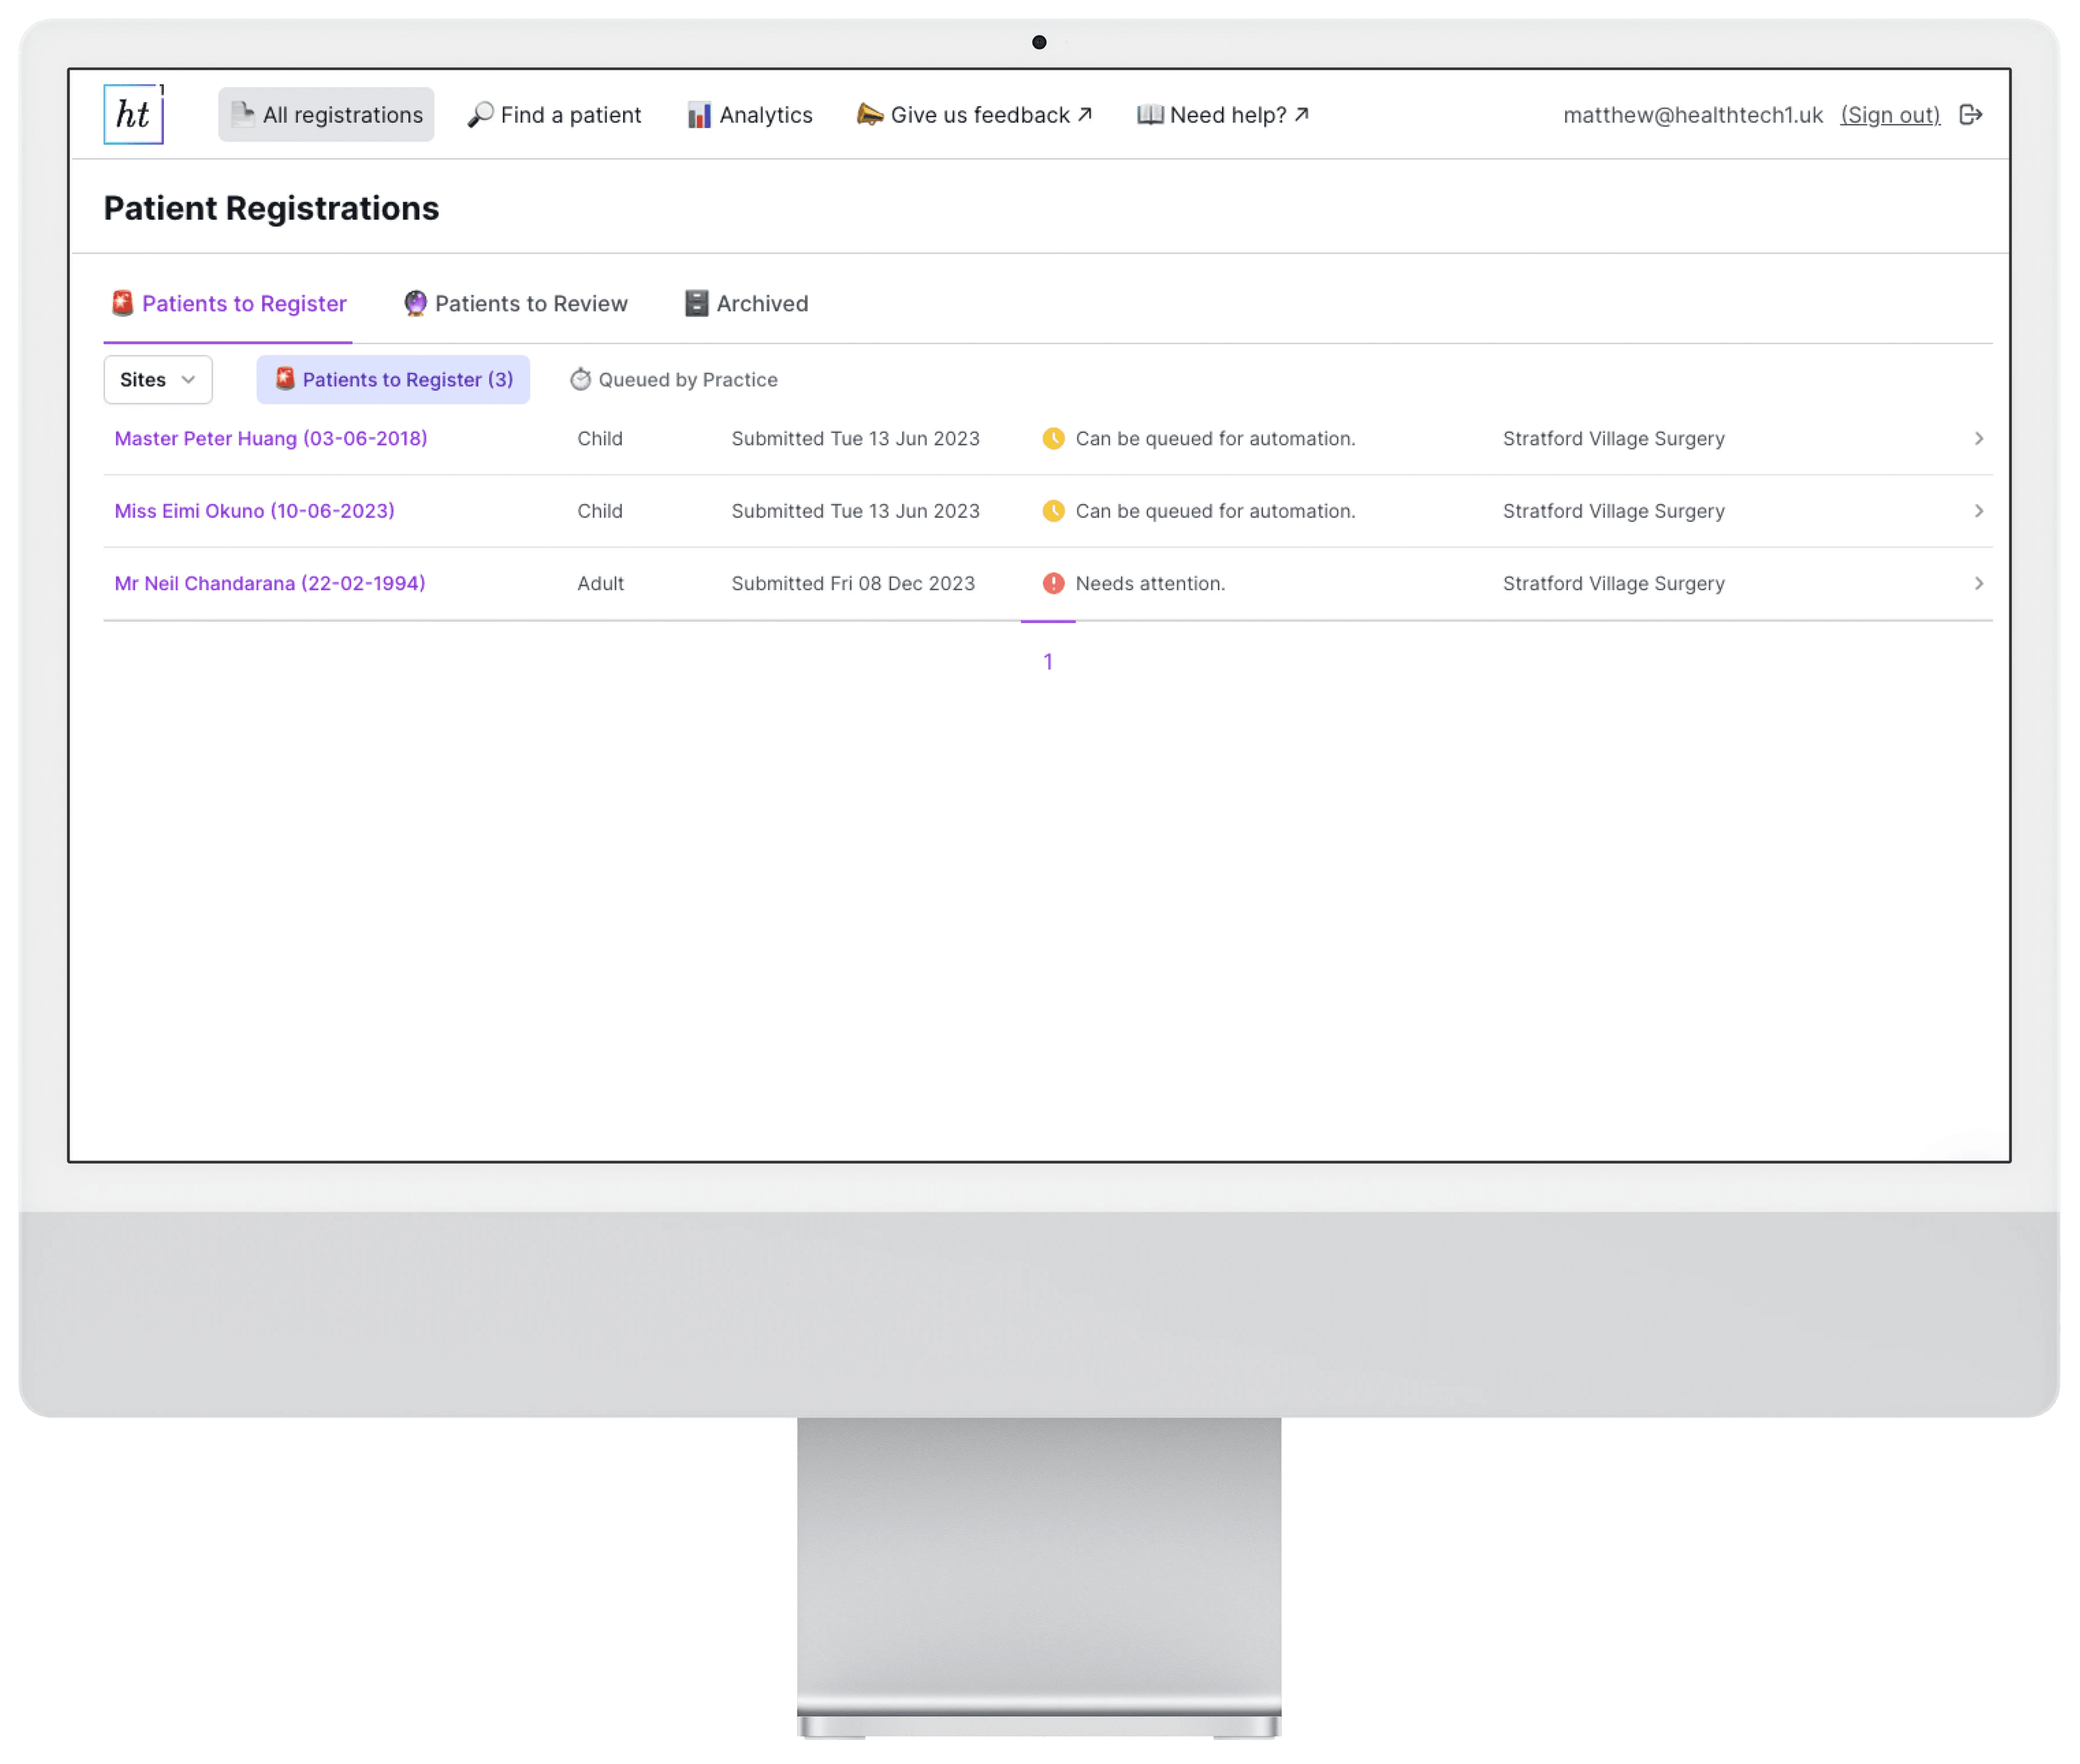Click the crystal ball icon next to Patients to Review
The image size is (2080, 1764).
tap(415, 303)
